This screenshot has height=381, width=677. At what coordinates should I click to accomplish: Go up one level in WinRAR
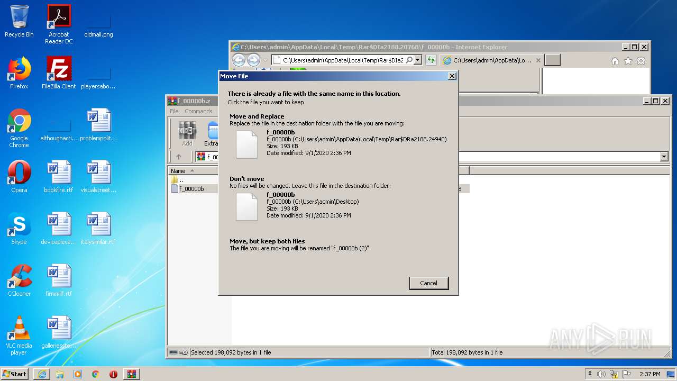point(179,157)
